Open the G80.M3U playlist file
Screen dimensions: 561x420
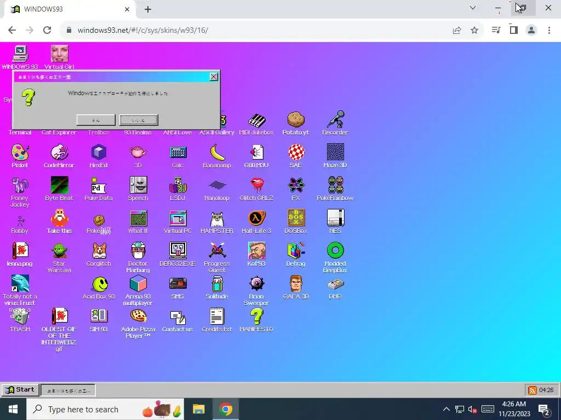click(256, 153)
